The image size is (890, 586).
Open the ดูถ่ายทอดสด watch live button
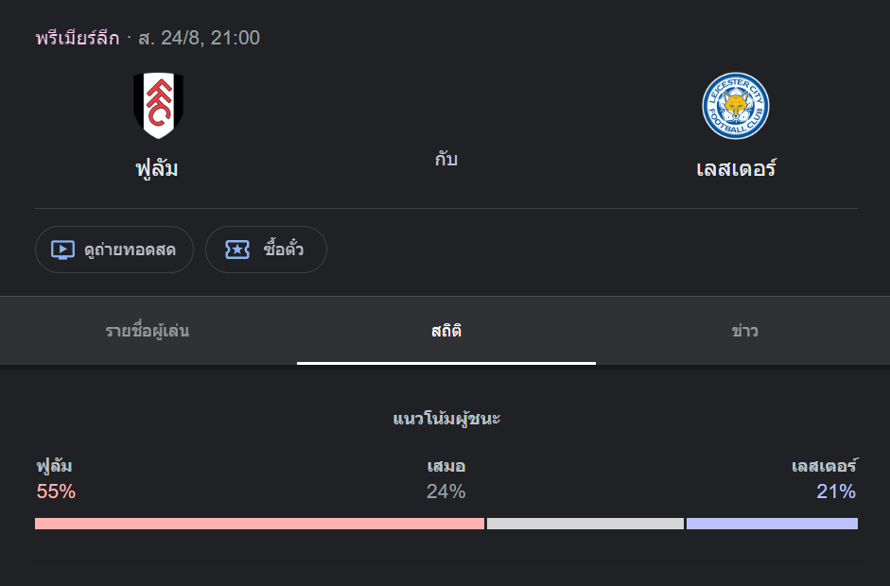(114, 250)
